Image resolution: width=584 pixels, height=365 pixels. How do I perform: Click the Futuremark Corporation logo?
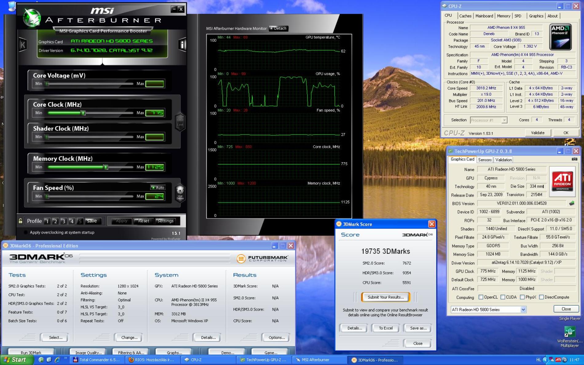coord(262,258)
